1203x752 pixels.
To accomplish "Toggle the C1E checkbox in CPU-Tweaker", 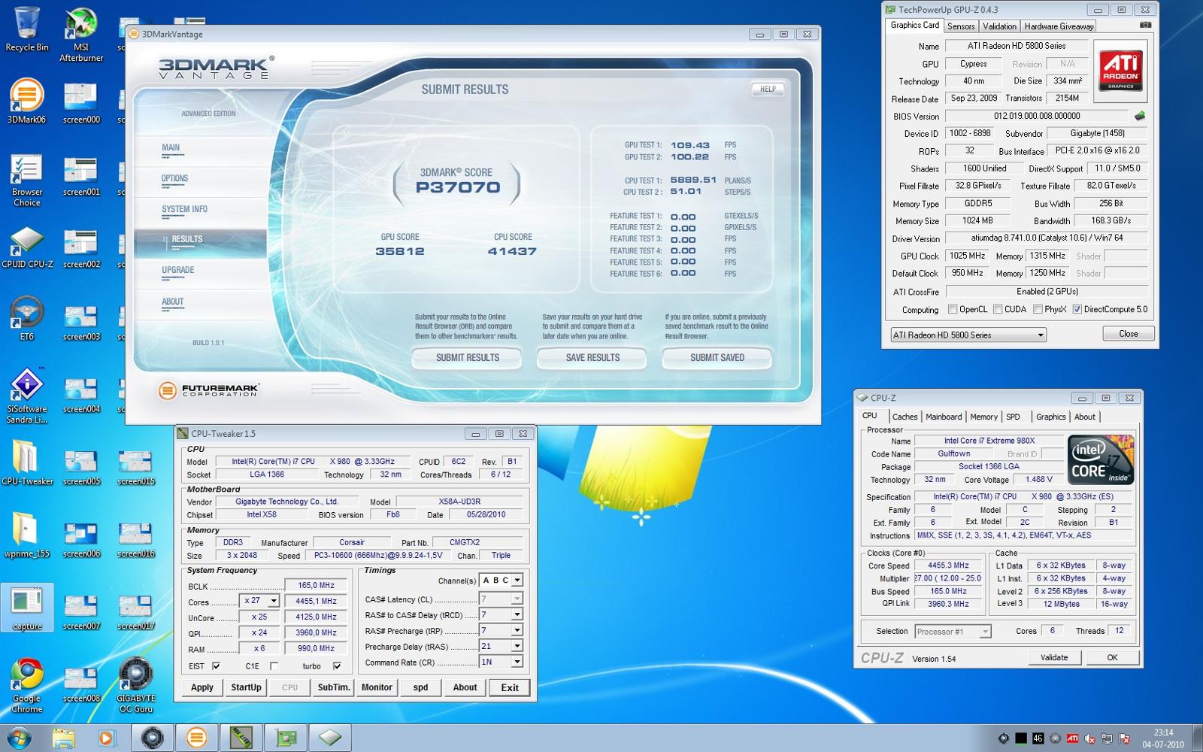I will (x=274, y=666).
